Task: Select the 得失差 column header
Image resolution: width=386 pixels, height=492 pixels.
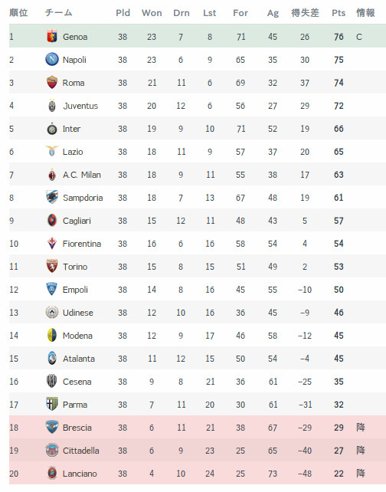Action: coord(305,13)
